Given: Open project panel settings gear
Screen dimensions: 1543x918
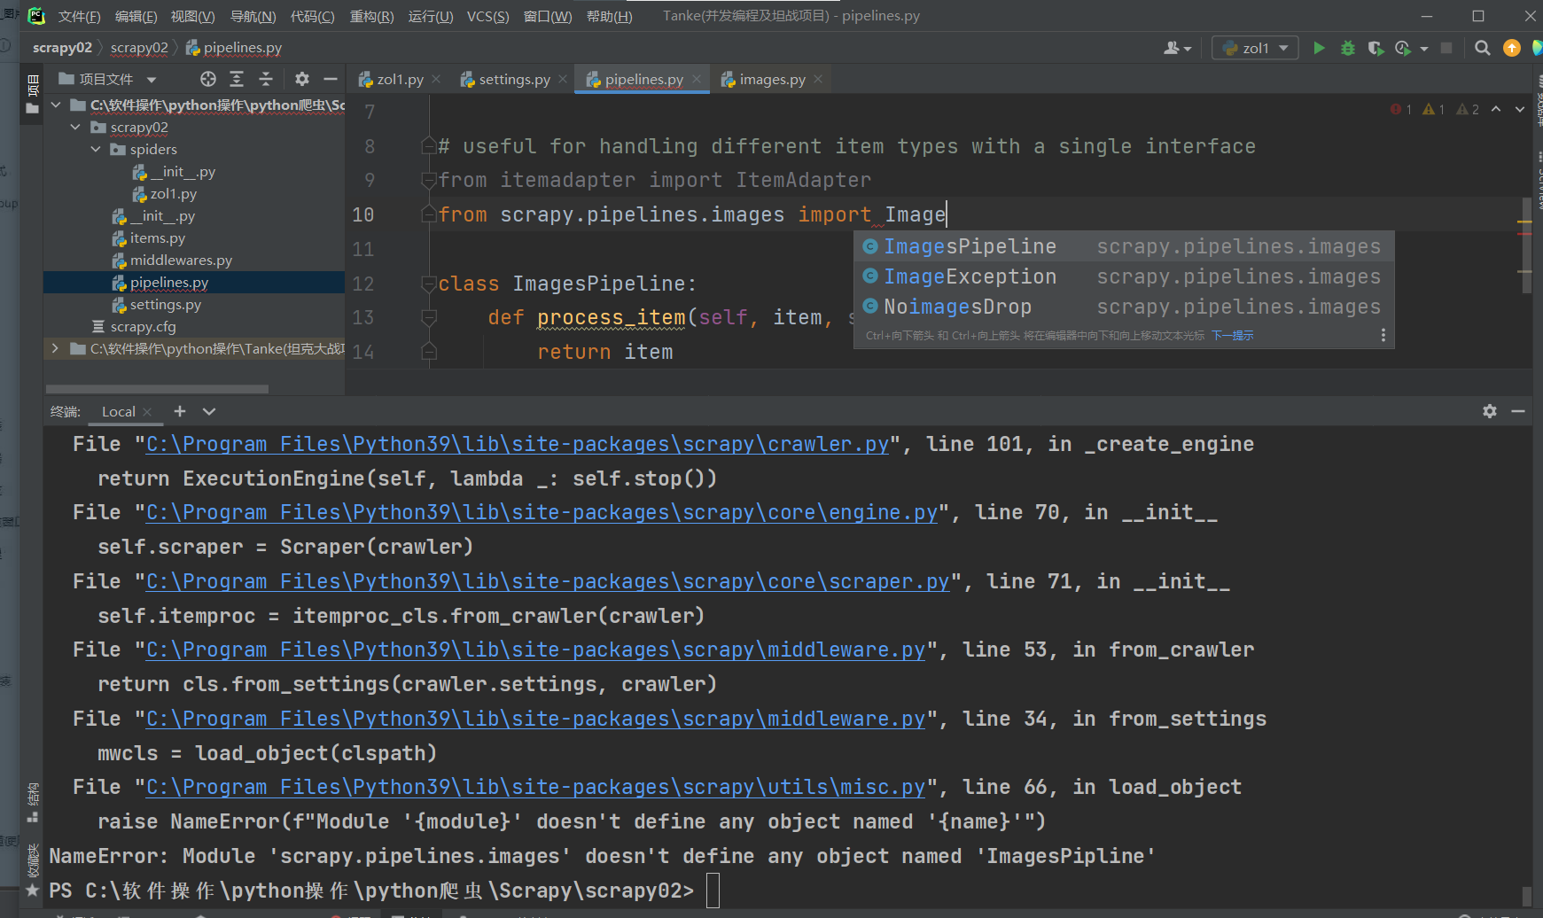Looking at the screenshot, I should tap(302, 79).
